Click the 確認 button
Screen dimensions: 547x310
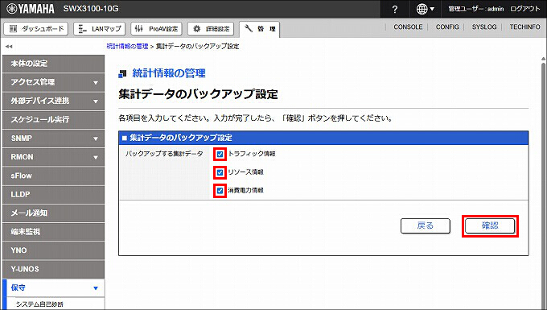click(490, 226)
